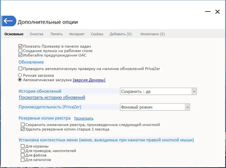Click 'Посмотреть' link for registry backups

click(x=84, y=118)
